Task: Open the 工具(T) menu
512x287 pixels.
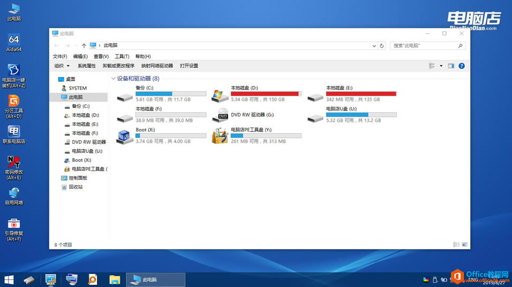Action: (122, 56)
